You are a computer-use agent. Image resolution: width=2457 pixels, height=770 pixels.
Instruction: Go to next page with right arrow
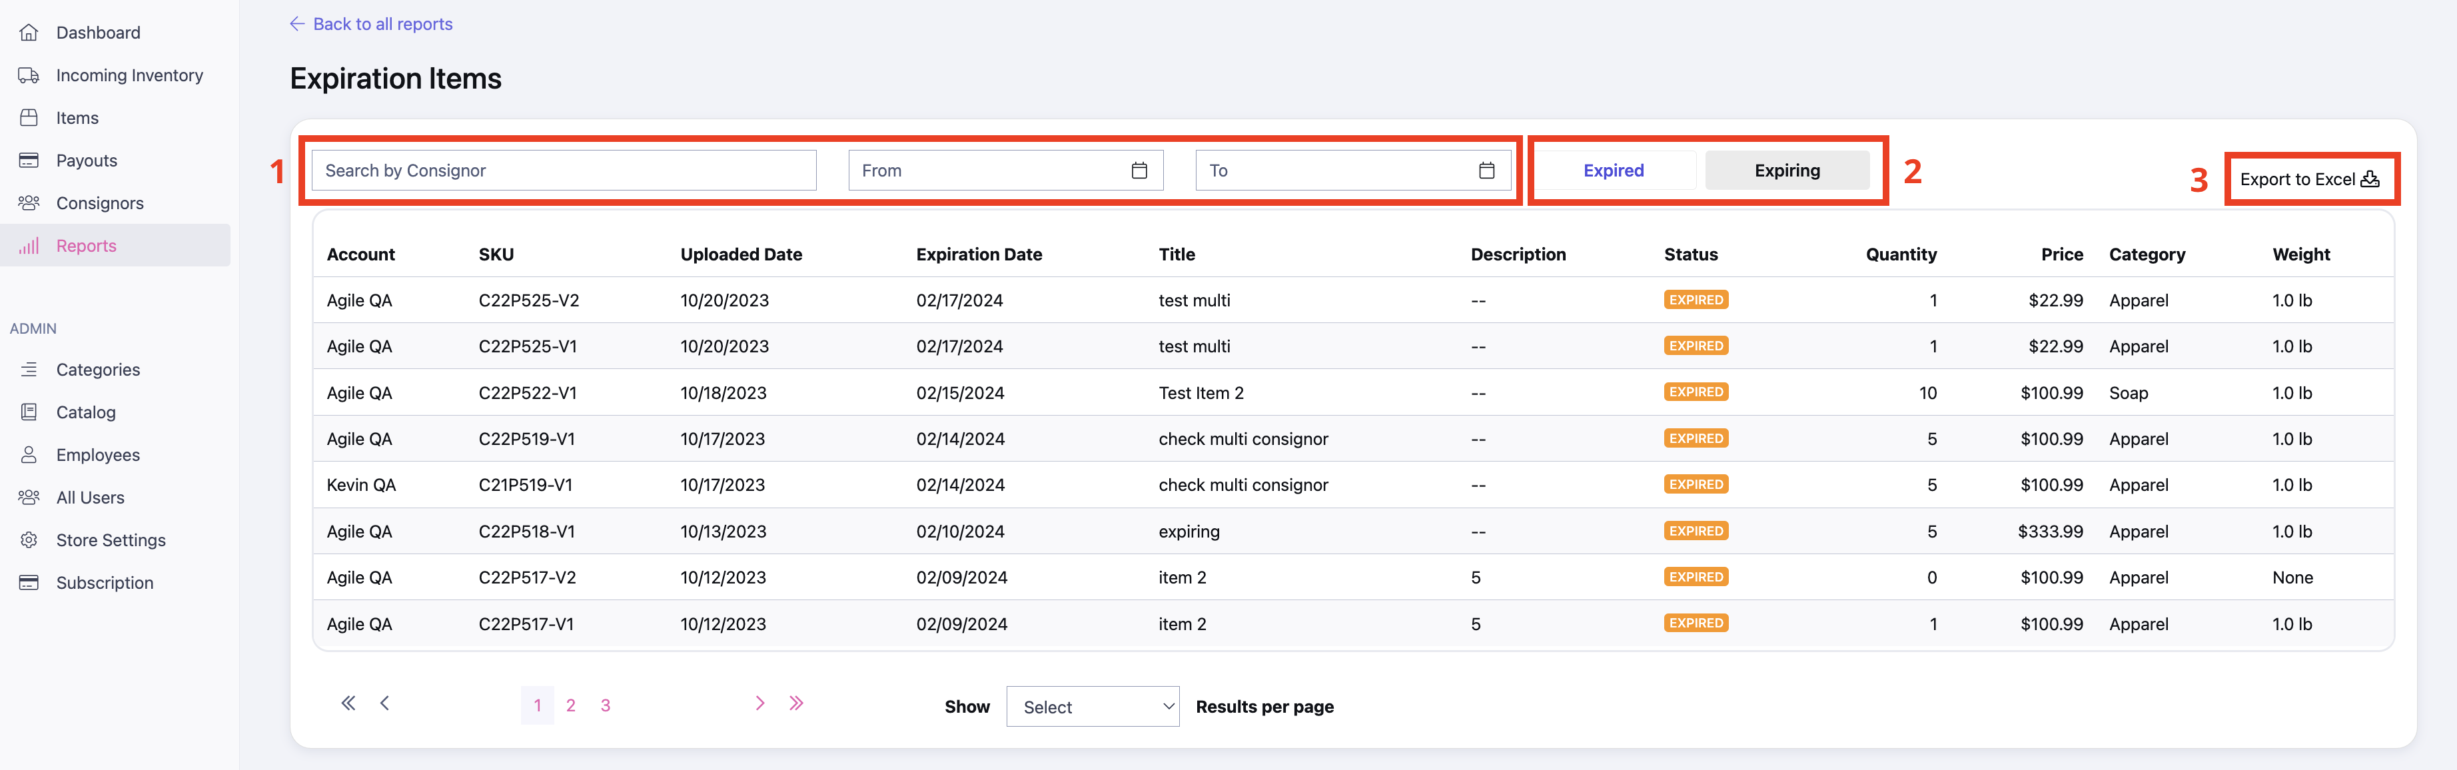pos(760,703)
